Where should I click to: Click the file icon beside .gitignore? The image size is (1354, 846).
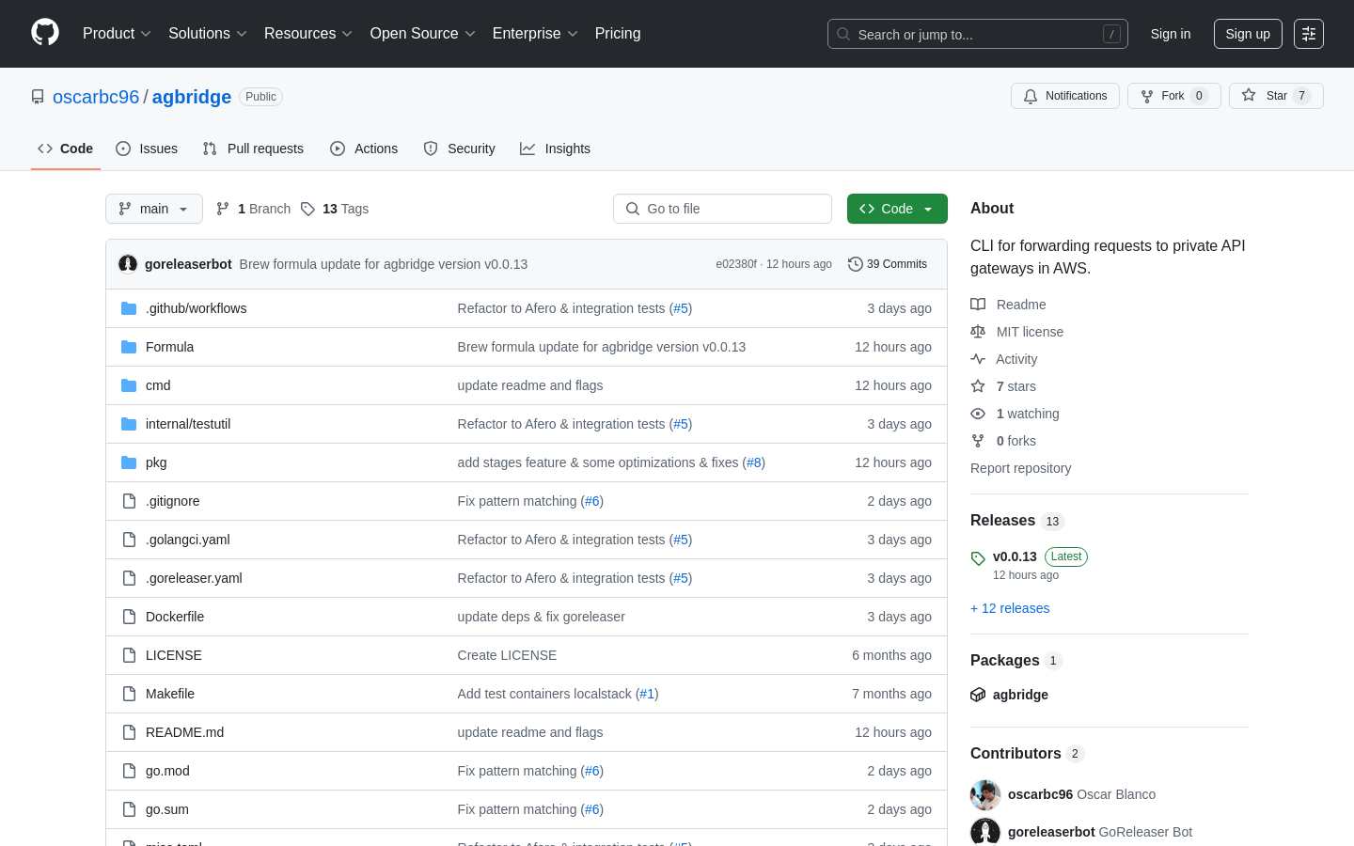[129, 501]
